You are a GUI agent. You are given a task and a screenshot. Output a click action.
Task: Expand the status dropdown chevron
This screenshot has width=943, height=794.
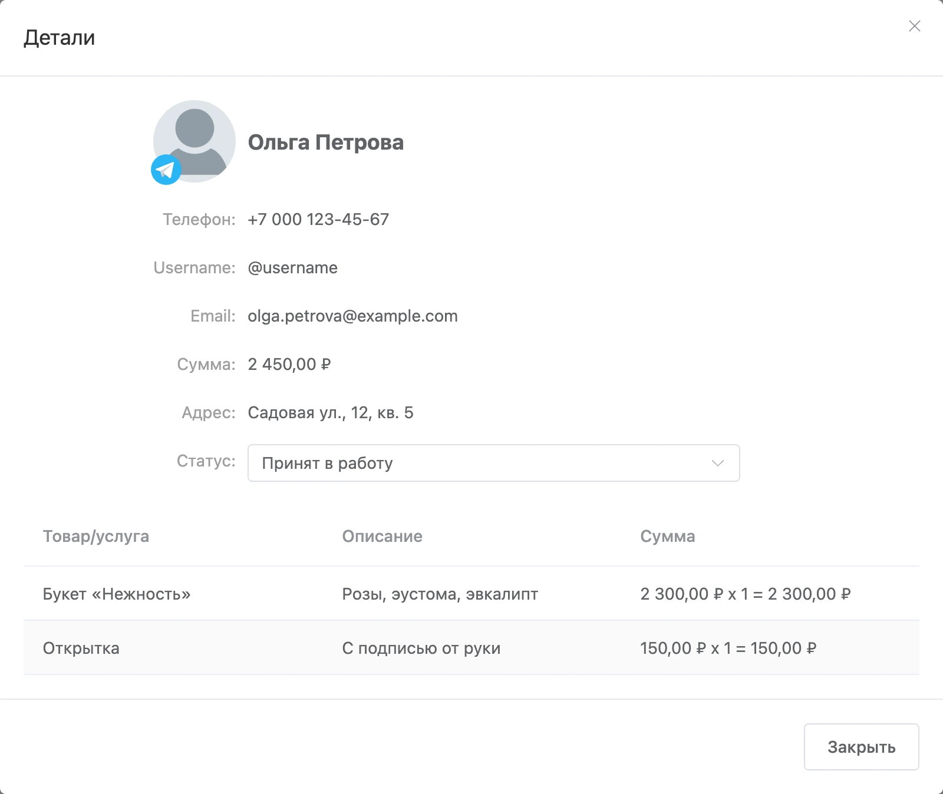point(717,463)
